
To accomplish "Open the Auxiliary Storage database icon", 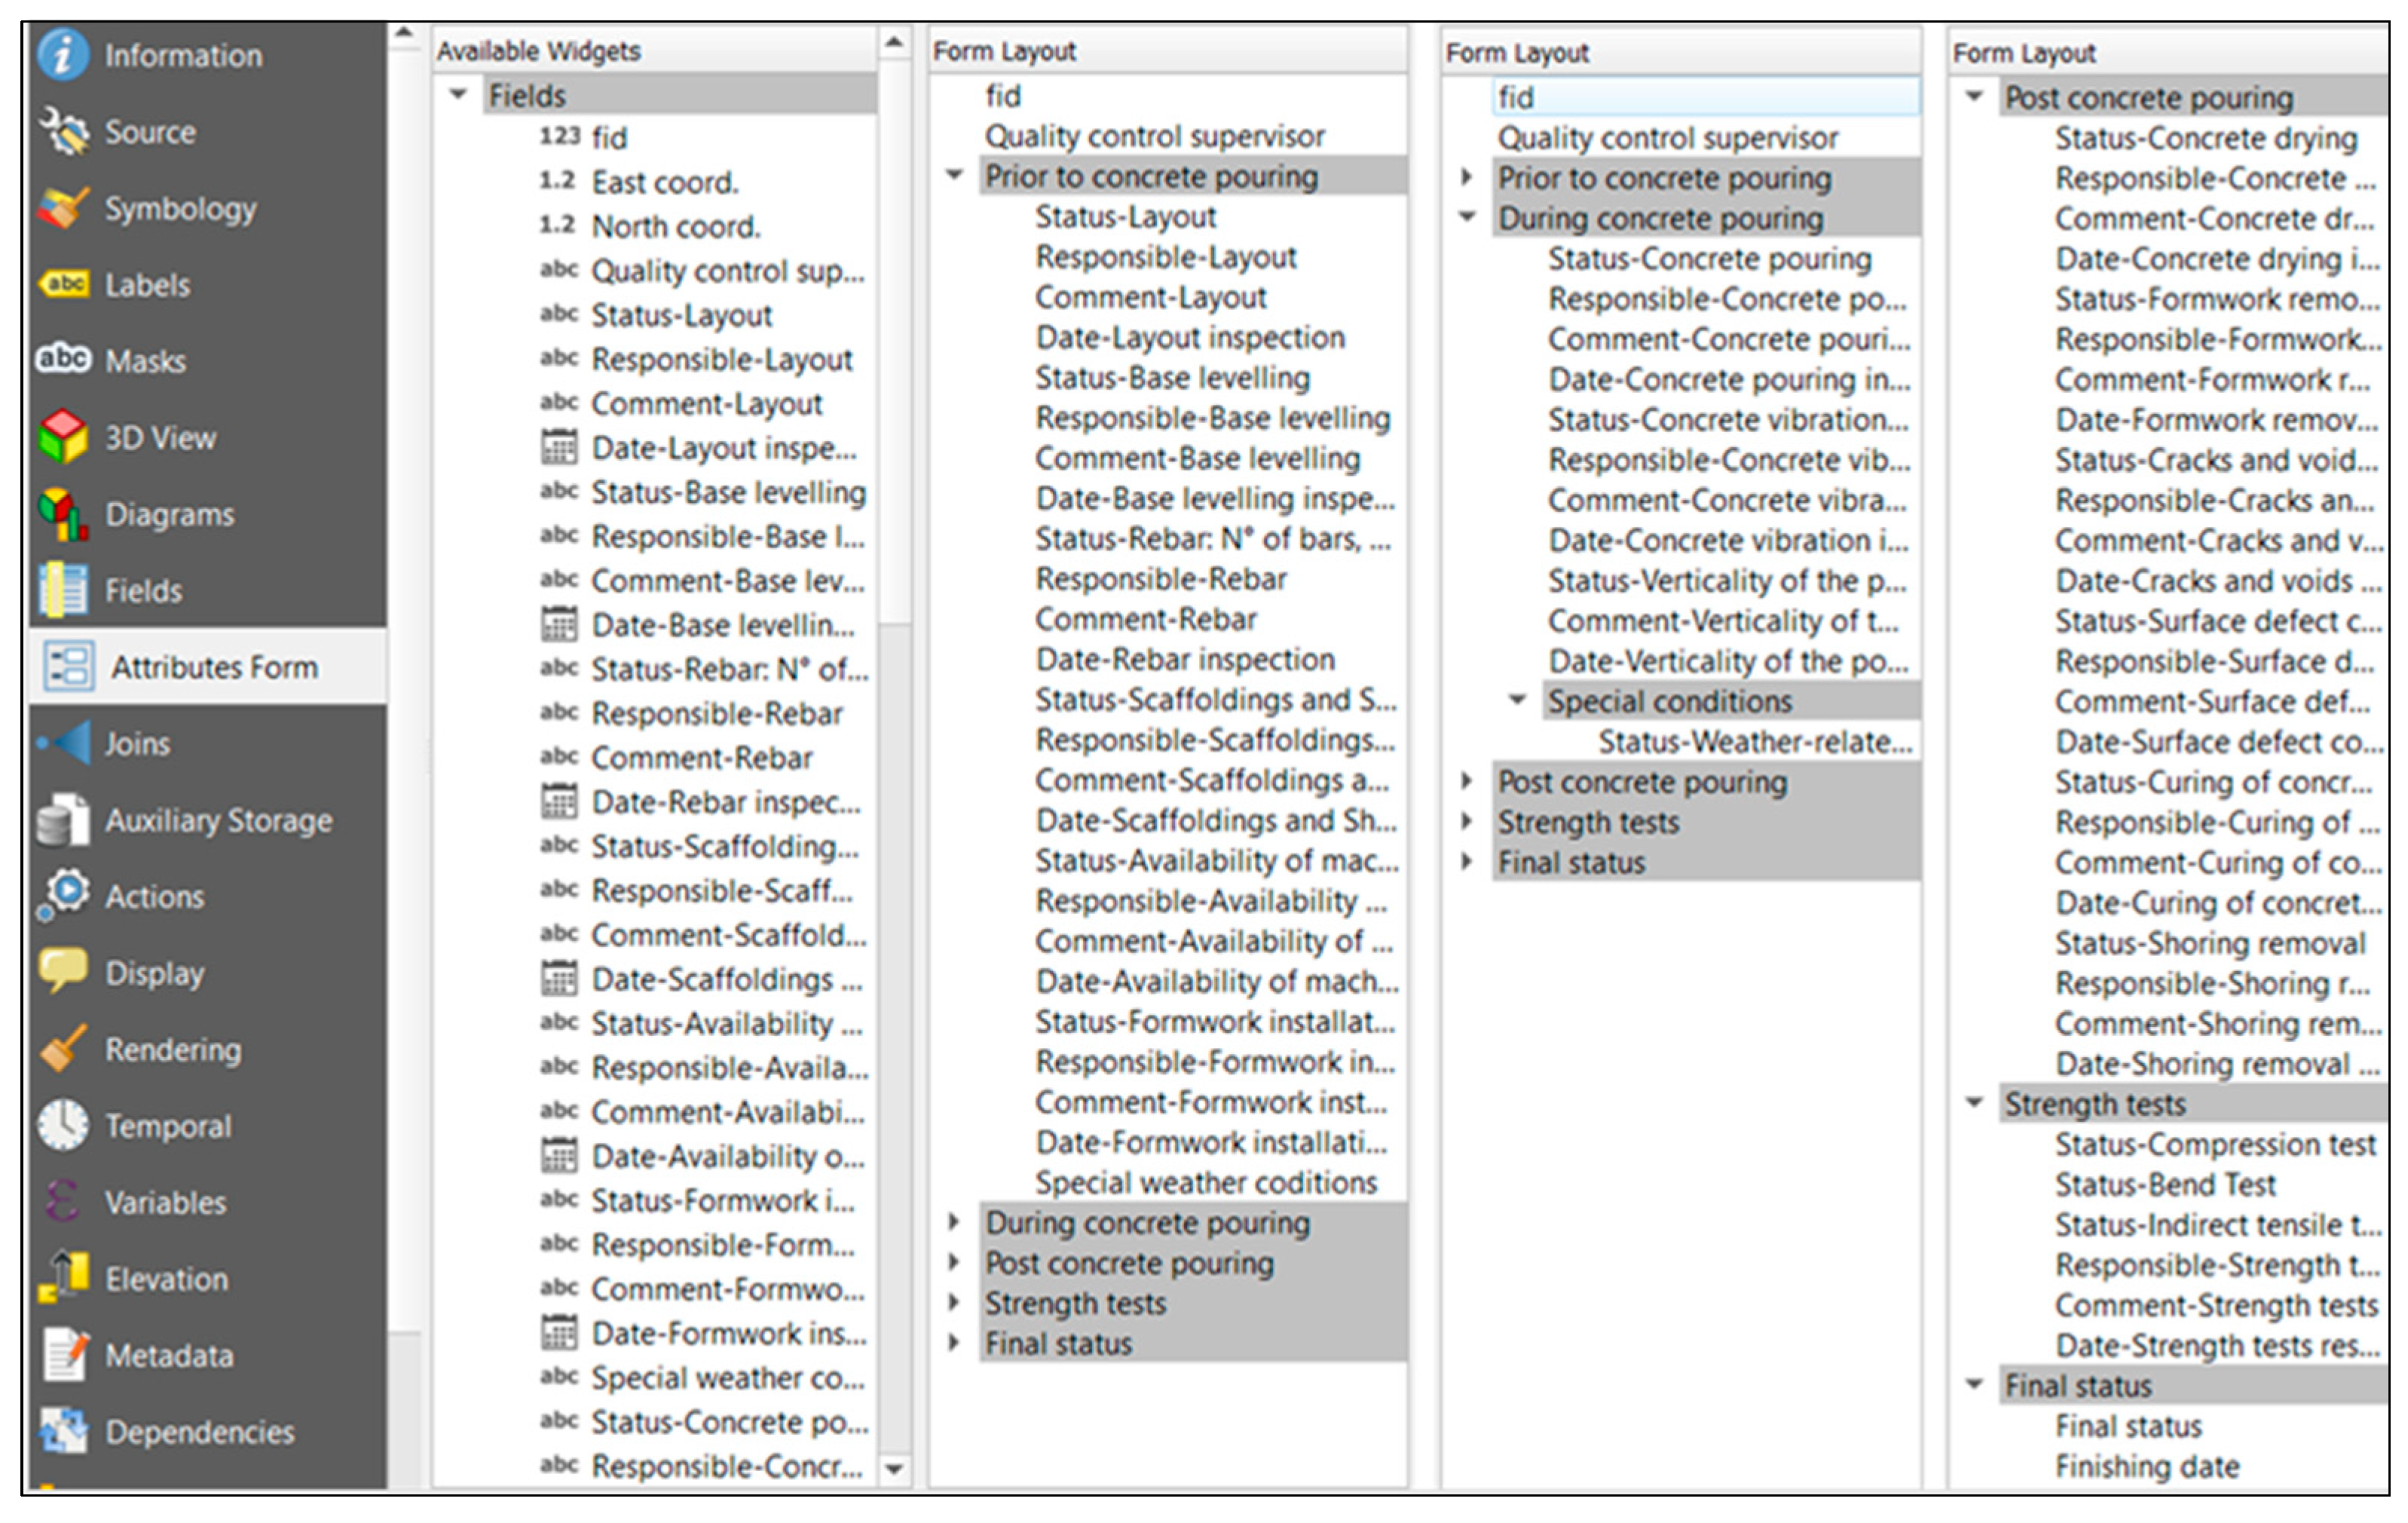I will 62,820.
